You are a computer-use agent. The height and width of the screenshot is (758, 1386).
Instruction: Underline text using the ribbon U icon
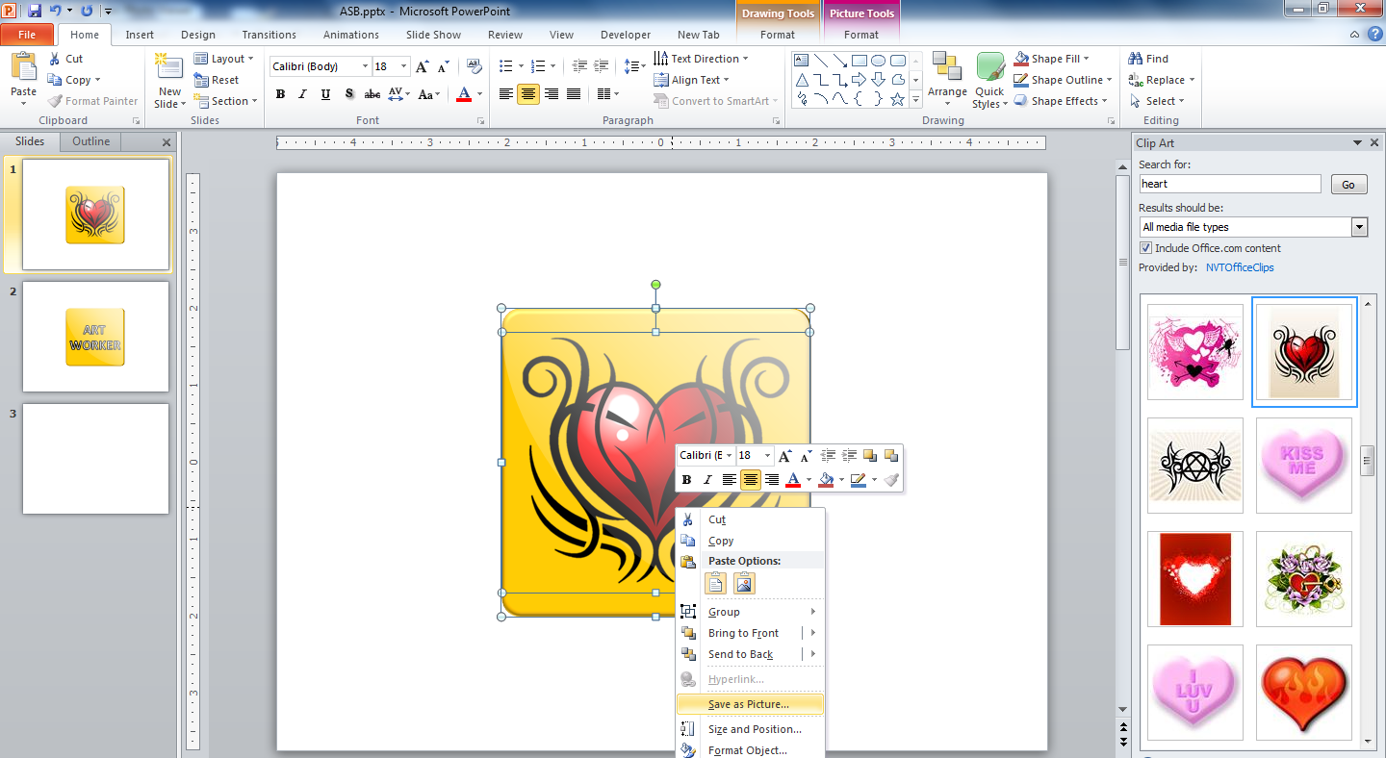tap(325, 94)
